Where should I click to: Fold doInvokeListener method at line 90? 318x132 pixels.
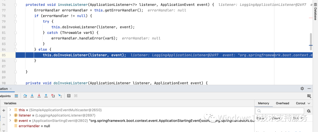coord(16,83)
